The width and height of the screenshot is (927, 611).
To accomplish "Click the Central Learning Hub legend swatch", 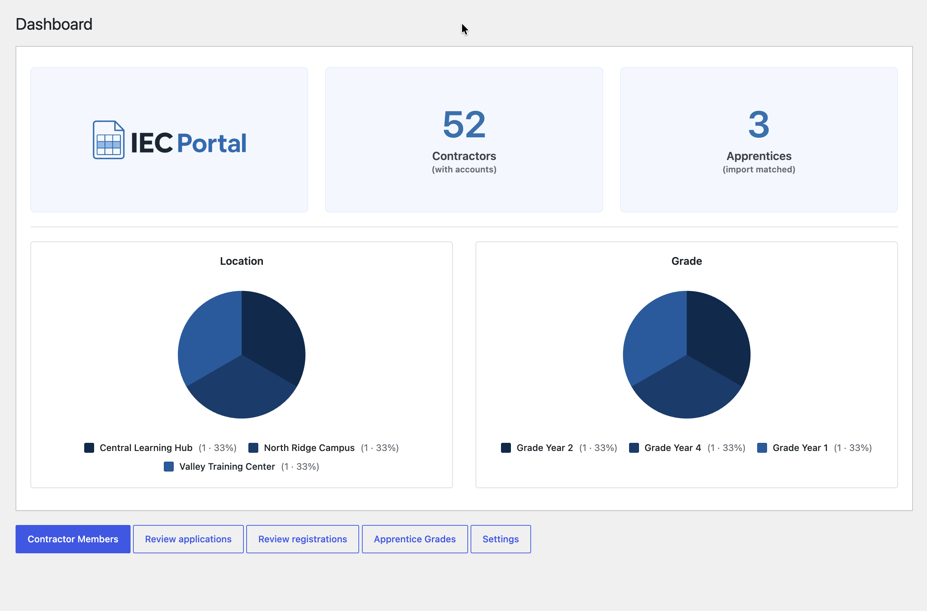I will click(89, 448).
